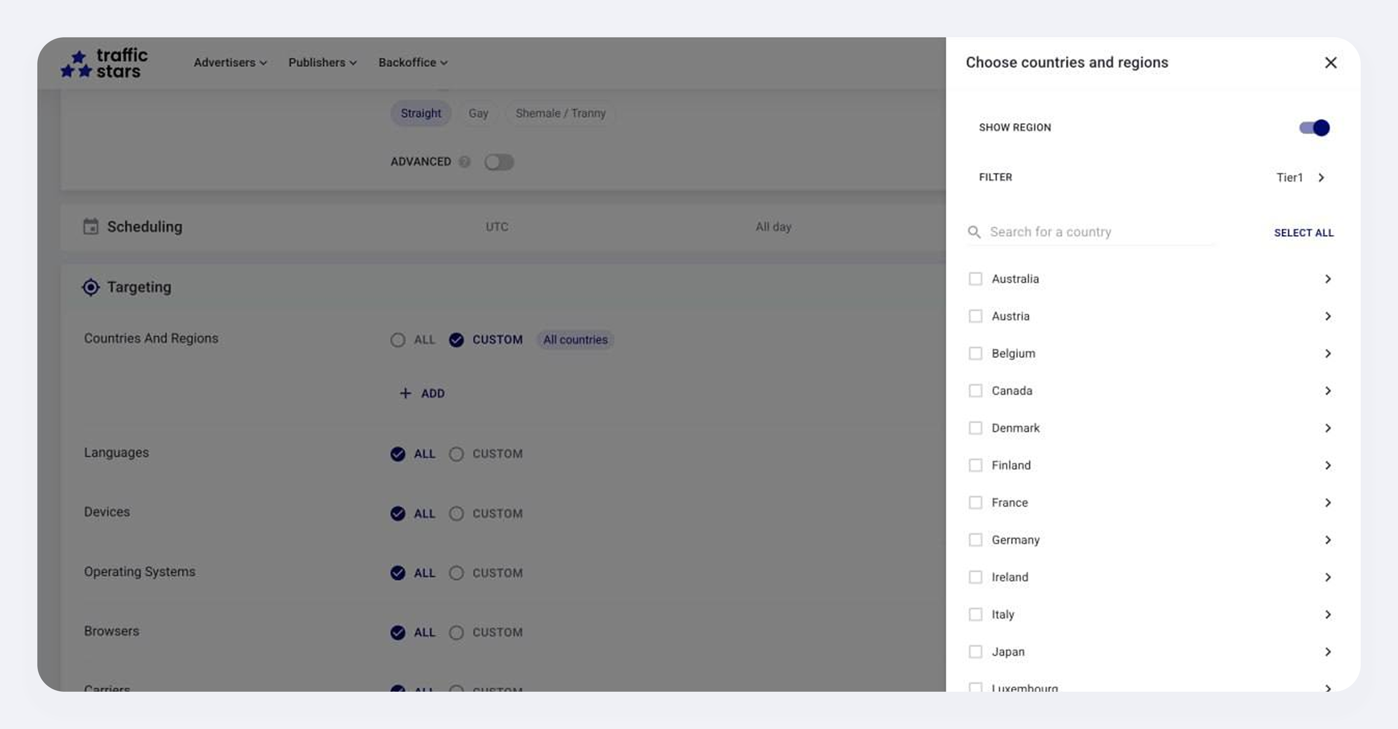Viewport: 1398px width, 729px height.
Task: Select CUSTOM for Operating Systems
Action: [x=486, y=573]
